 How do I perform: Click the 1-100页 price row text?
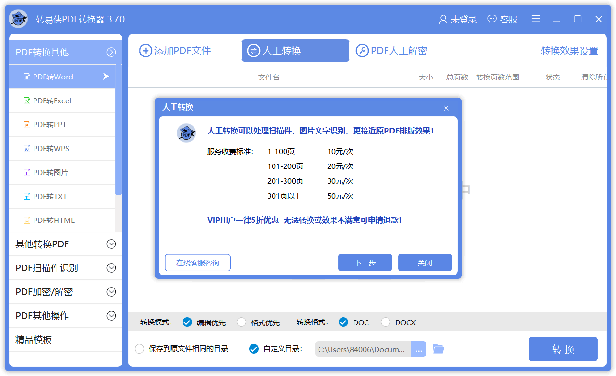tap(281, 152)
